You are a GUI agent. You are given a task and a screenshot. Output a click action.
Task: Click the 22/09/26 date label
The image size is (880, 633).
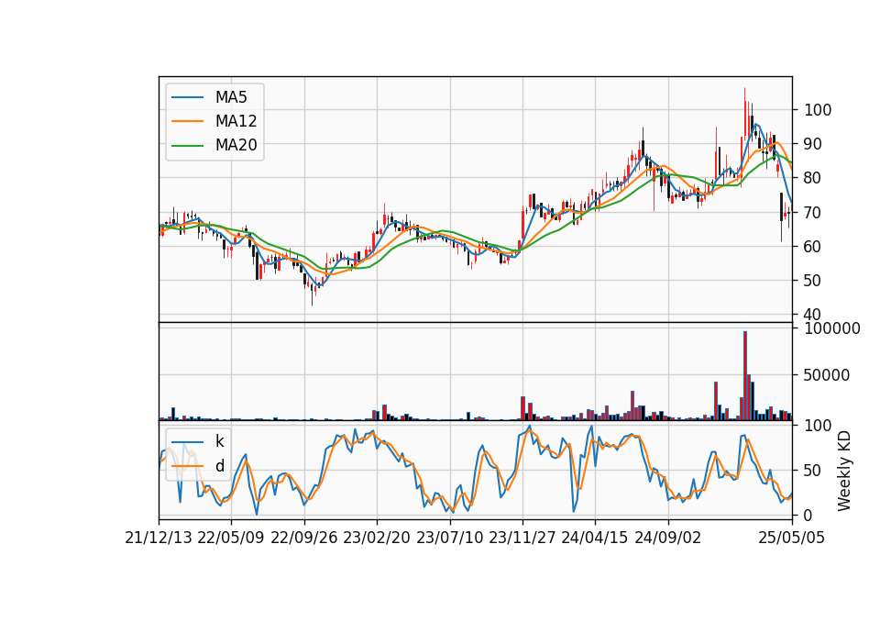point(304,539)
